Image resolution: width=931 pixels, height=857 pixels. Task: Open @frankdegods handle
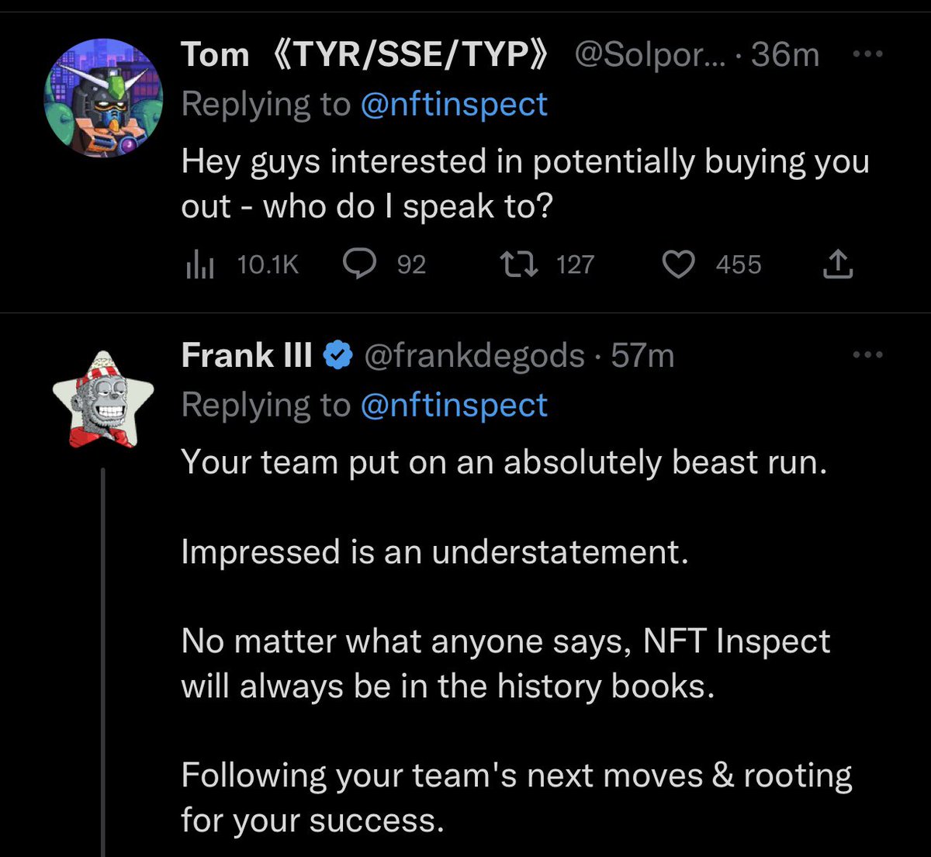pyautogui.click(x=473, y=356)
